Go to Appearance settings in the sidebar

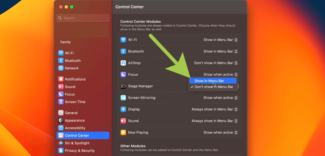[x=75, y=120]
